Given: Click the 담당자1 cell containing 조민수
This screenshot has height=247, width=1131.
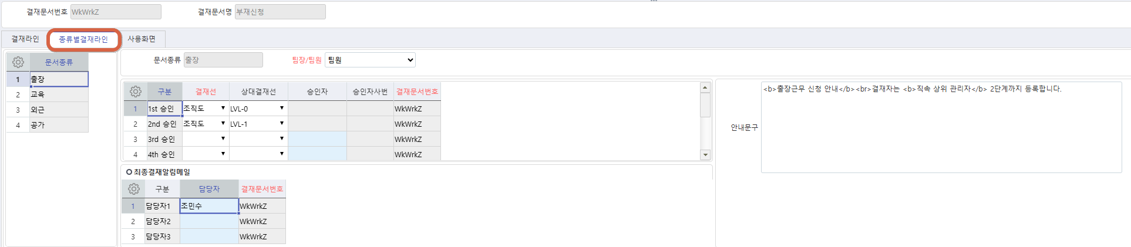Looking at the screenshot, I should point(209,206).
